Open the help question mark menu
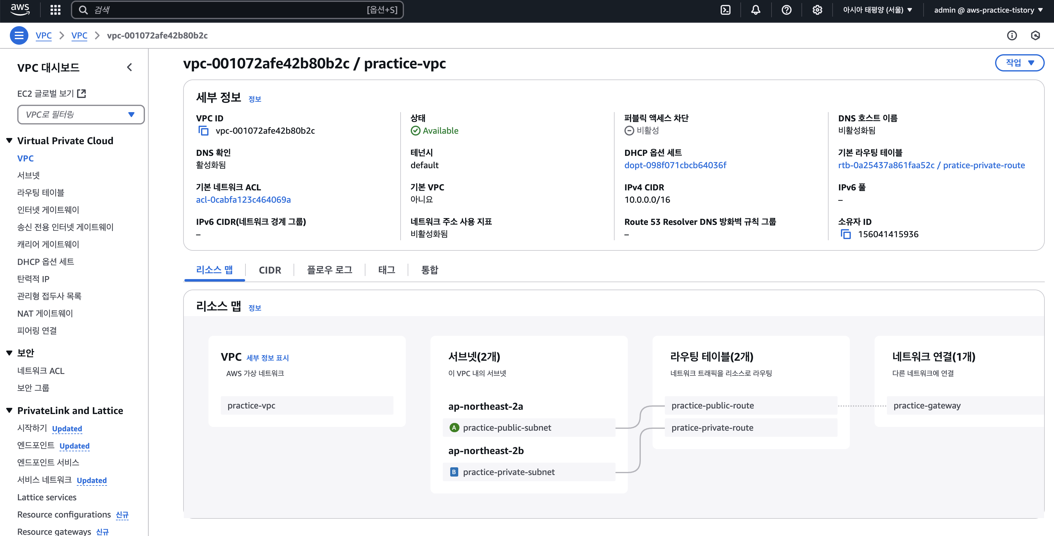 pos(786,10)
